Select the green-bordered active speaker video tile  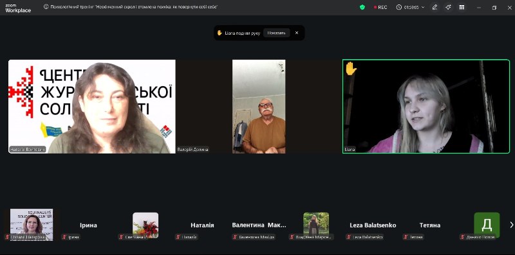pos(426,106)
